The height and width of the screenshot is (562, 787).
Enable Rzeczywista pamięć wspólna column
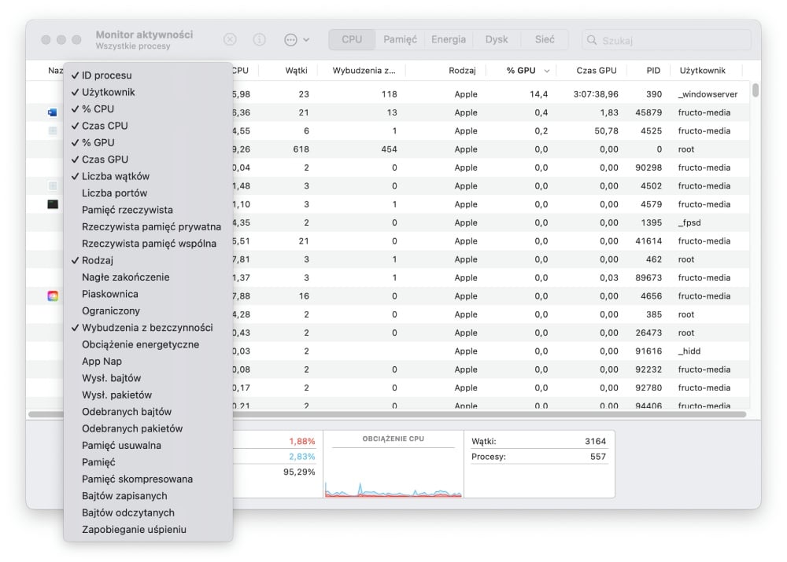[148, 243]
